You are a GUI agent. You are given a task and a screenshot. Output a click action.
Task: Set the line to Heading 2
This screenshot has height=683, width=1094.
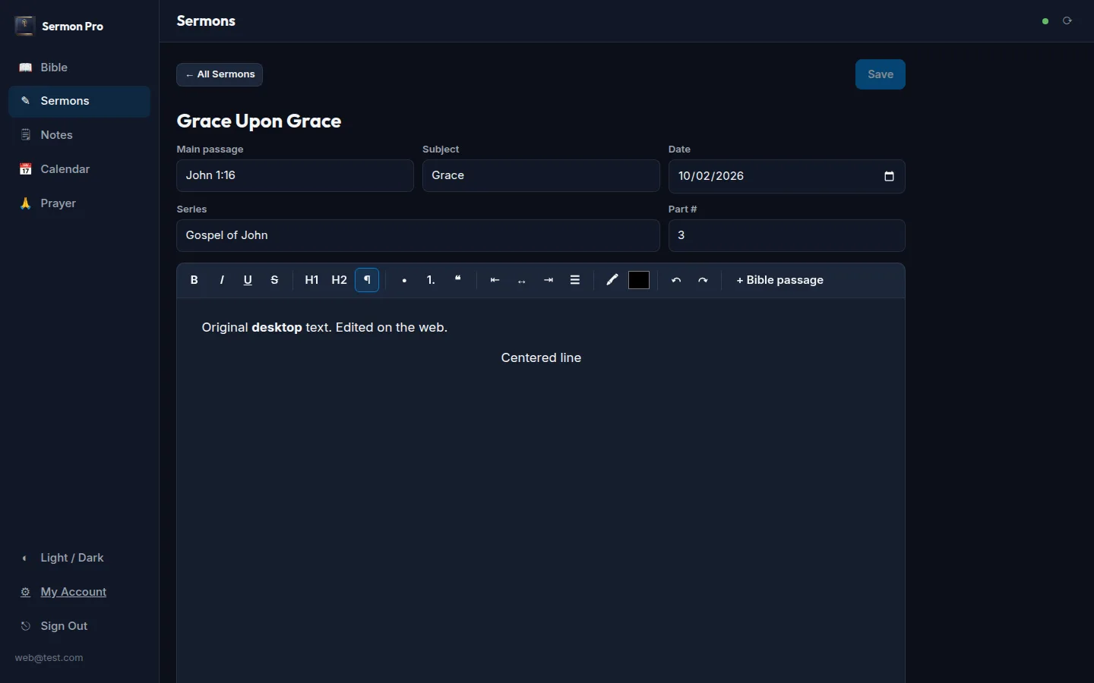(340, 280)
